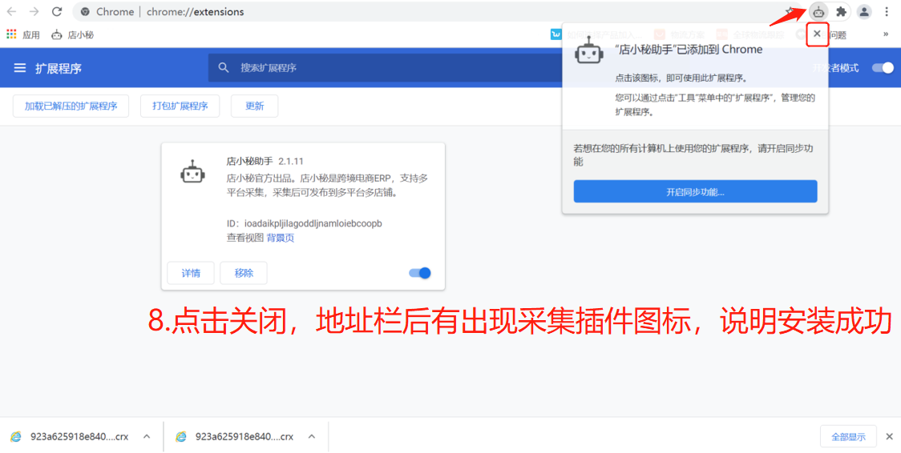Screen dimensions: 901x453
Task: Click 全部显示 to show all downloads
Action: point(848,437)
